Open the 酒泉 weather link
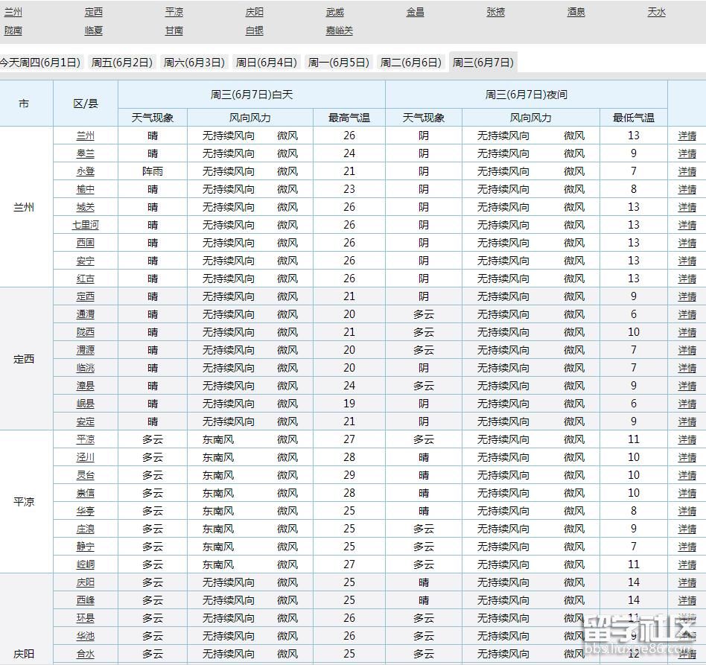Screen dimensions: 706x665 pyautogui.click(x=575, y=12)
